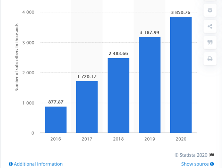Click the 2018 x-axis year label
The width and height of the screenshot is (222, 168).
click(118, 139)
